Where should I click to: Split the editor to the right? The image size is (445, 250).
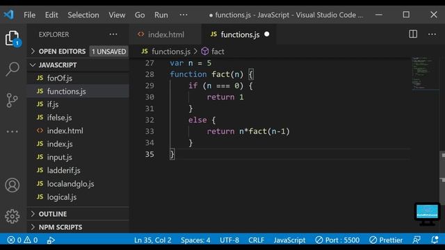click(x=413, y=34)
